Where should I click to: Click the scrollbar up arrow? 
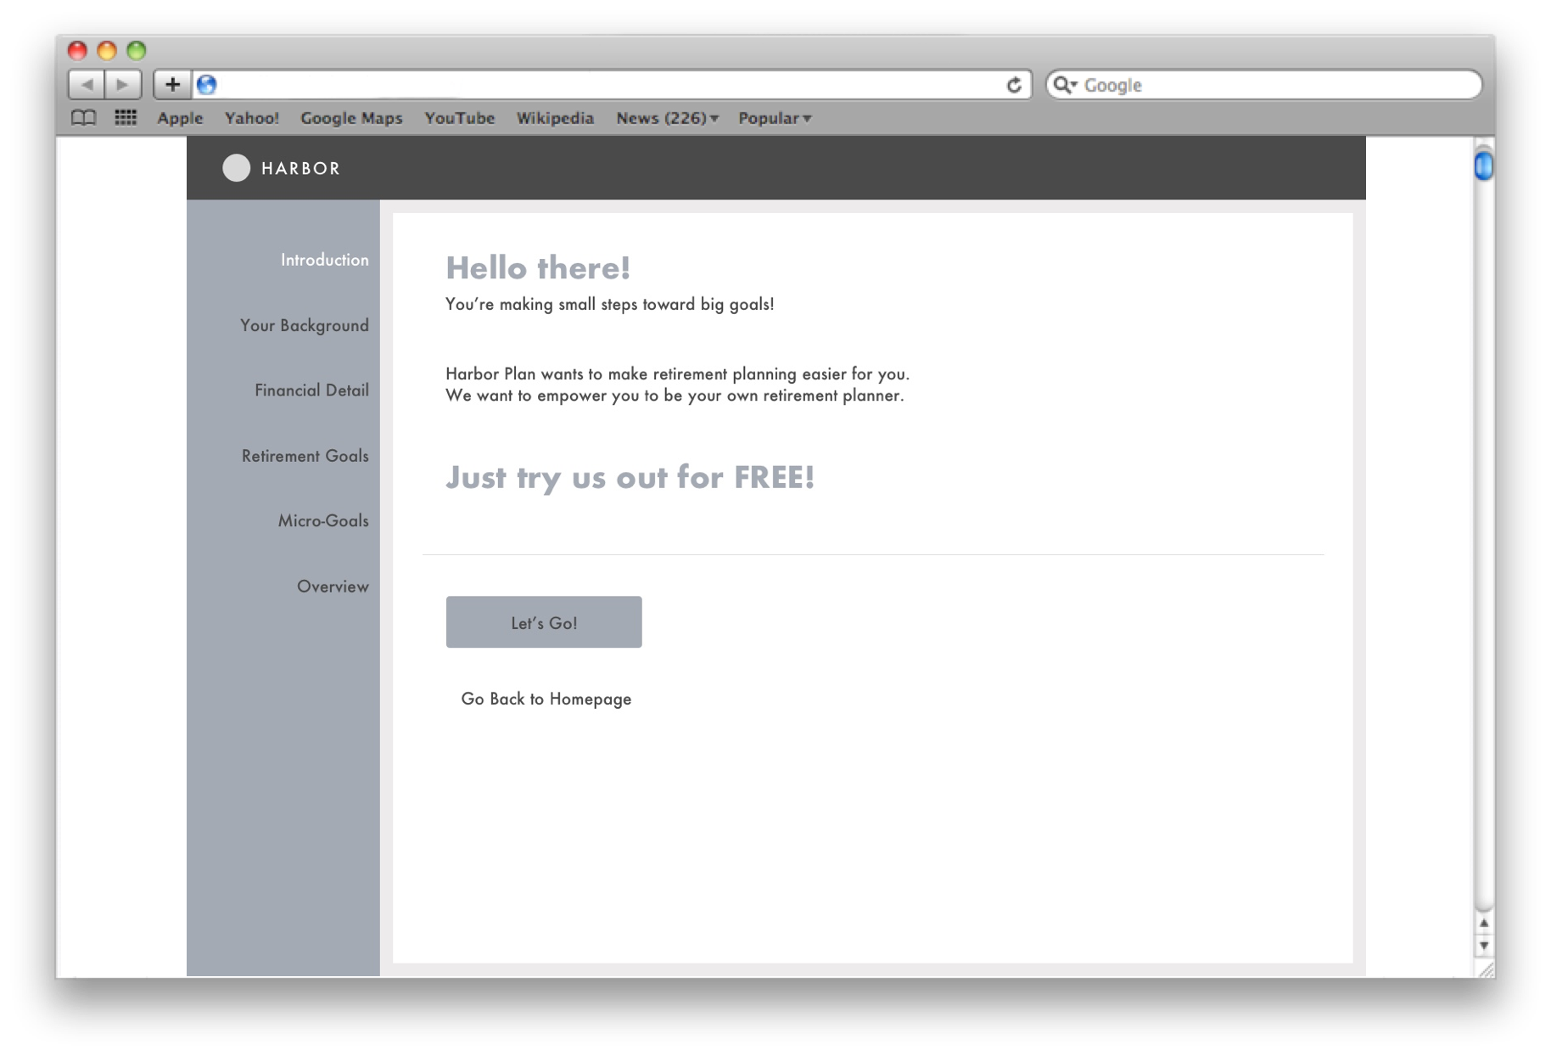(1483, 924)
